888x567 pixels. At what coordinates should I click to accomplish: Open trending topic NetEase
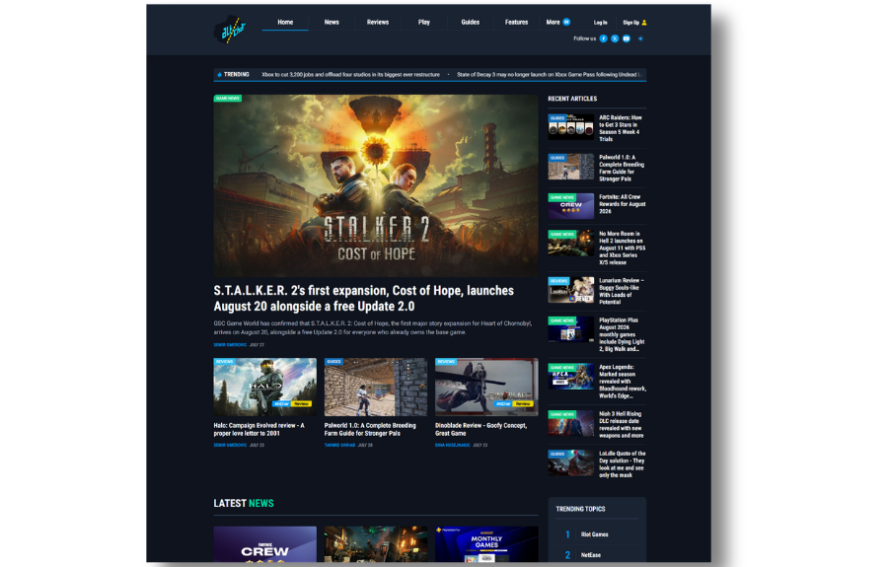[591, 555]
